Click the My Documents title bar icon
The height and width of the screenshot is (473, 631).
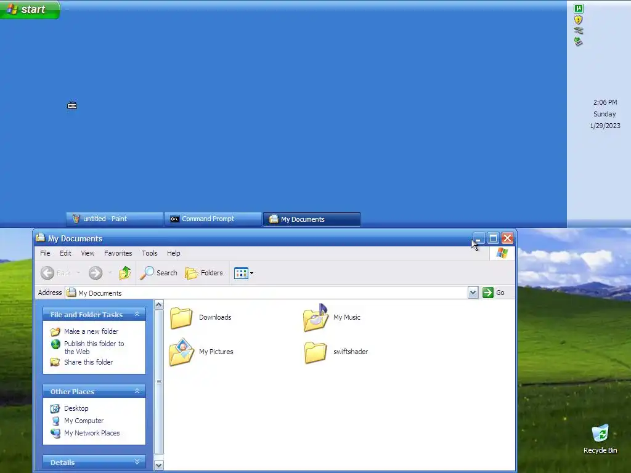pyautogui.click(x=40, y=238)
